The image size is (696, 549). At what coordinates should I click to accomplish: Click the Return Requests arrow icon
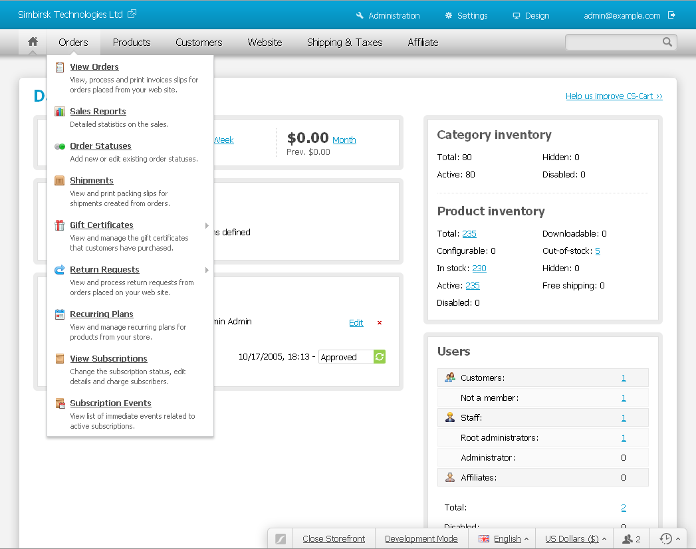(x=59, y=269)
